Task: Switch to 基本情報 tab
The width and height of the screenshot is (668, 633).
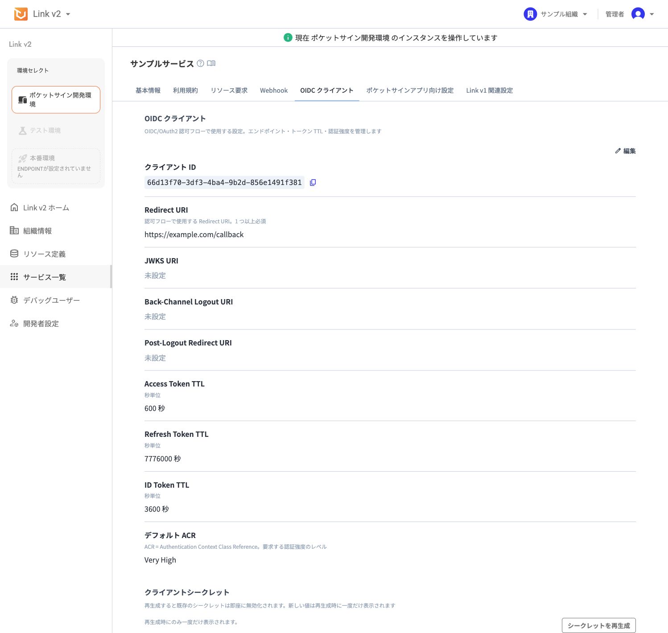Action: 148,90
